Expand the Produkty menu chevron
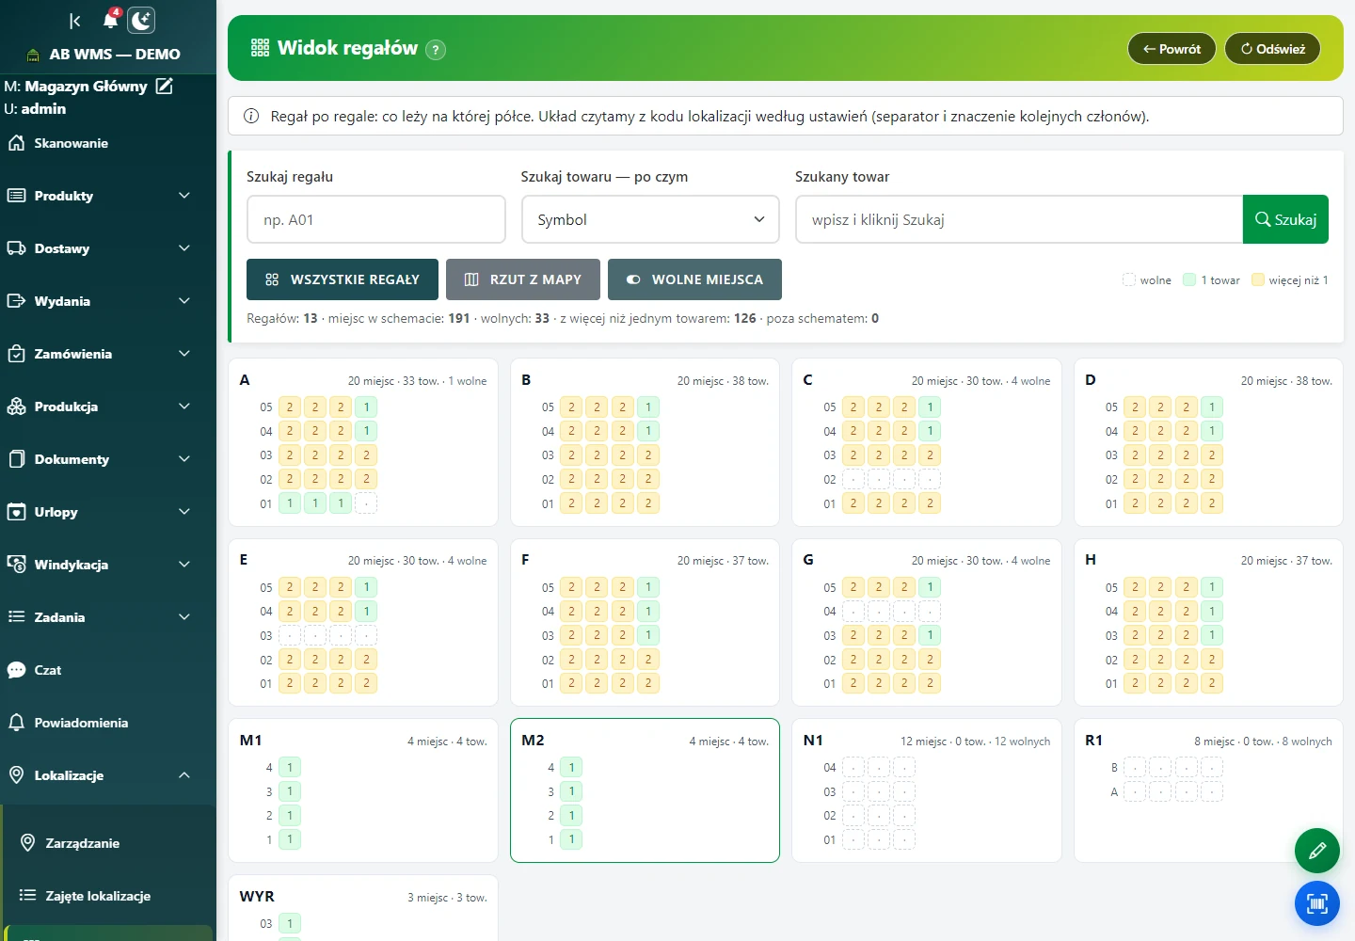 tap(184, 196)
